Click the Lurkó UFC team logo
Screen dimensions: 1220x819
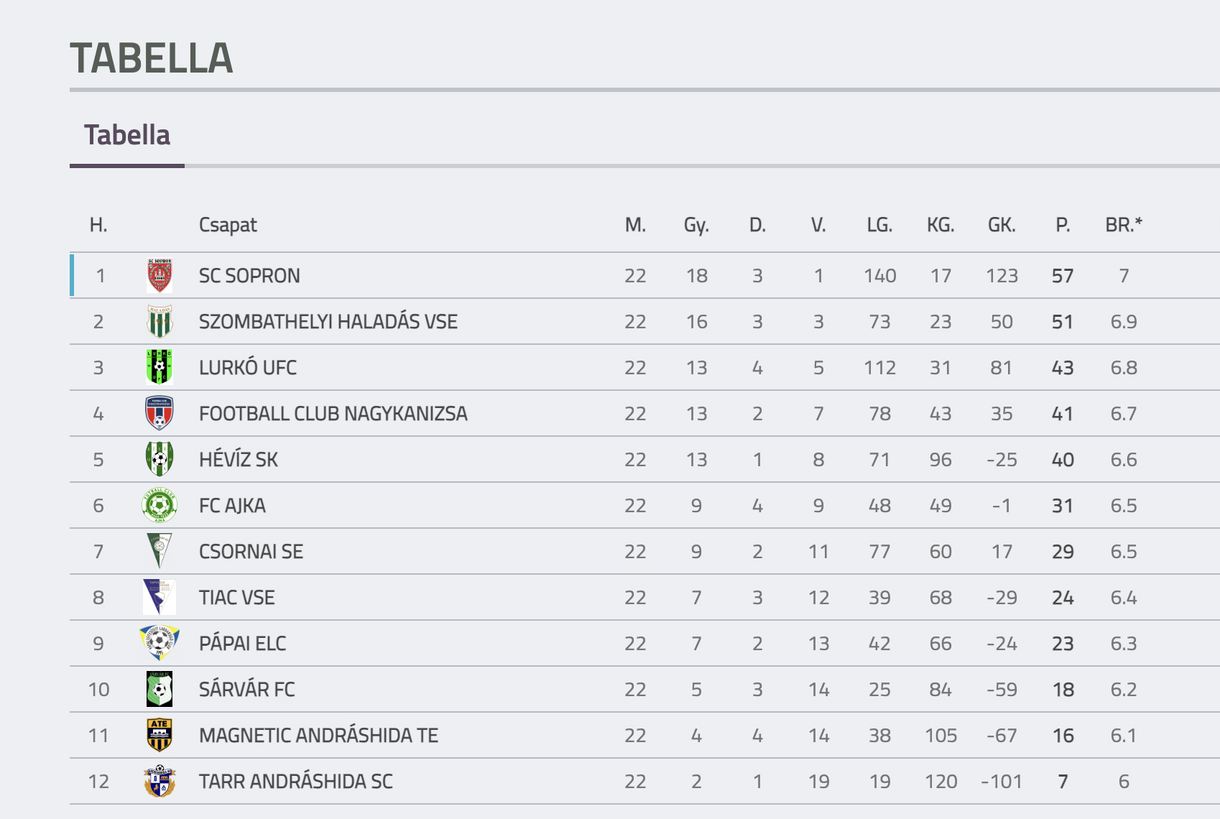coord(160,368)
